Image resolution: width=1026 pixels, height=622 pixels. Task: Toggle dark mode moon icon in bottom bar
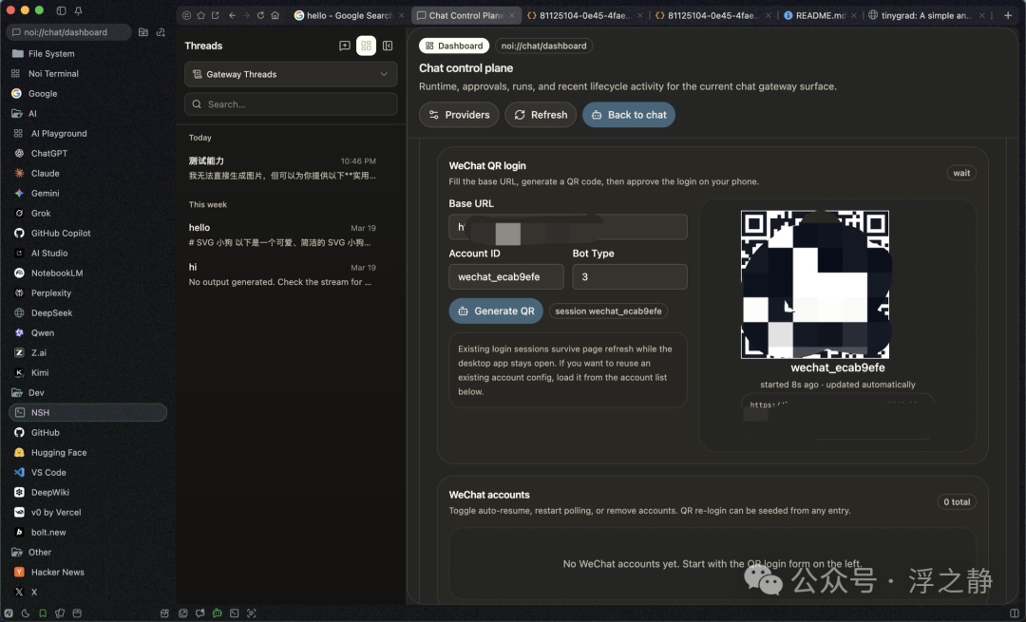pyautogui.click(x=26, y=613)
